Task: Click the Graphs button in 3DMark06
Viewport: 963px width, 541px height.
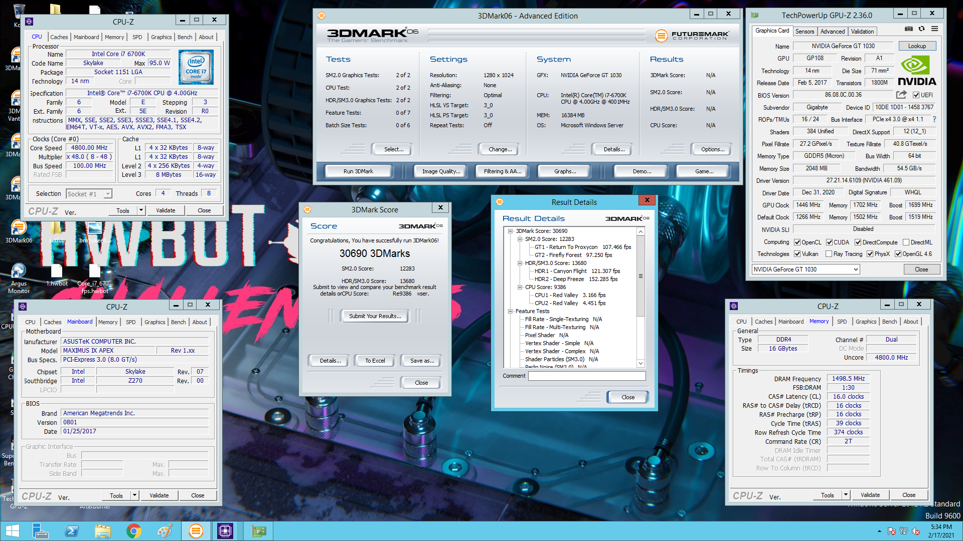Action: coord(565,171)
